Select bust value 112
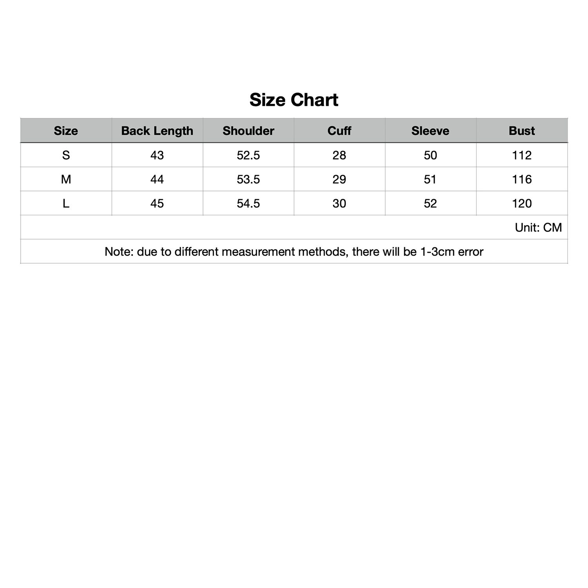The width and height of the screenshot is (588, 588). pos(521,155)
